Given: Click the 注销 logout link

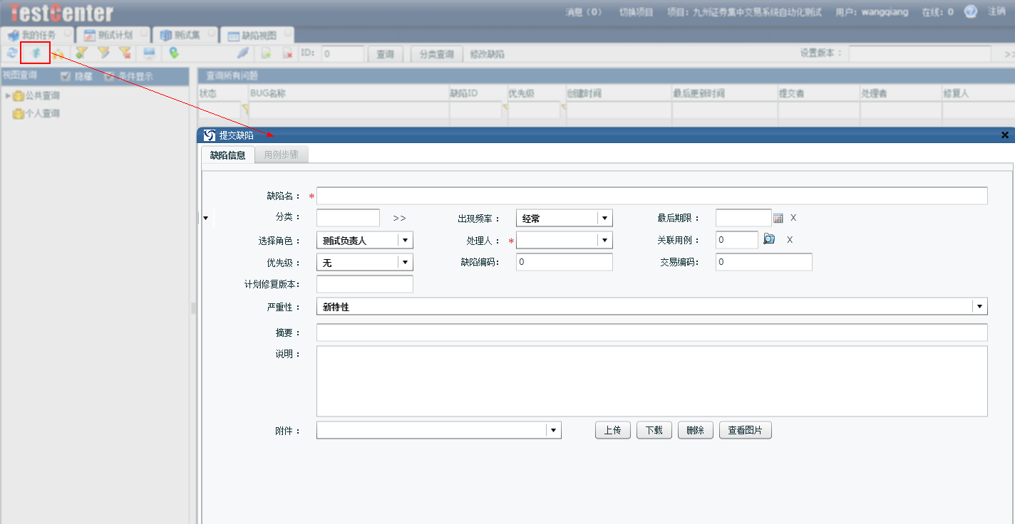Looking at the screenshot, I should pos(996,12).
